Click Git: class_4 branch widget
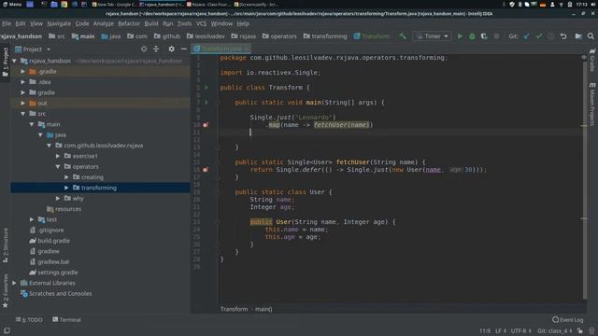 coord(555,330)
